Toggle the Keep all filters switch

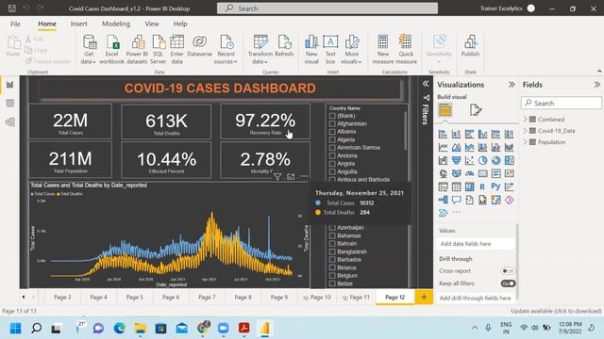pyautogui.click(x=508, y=283)
